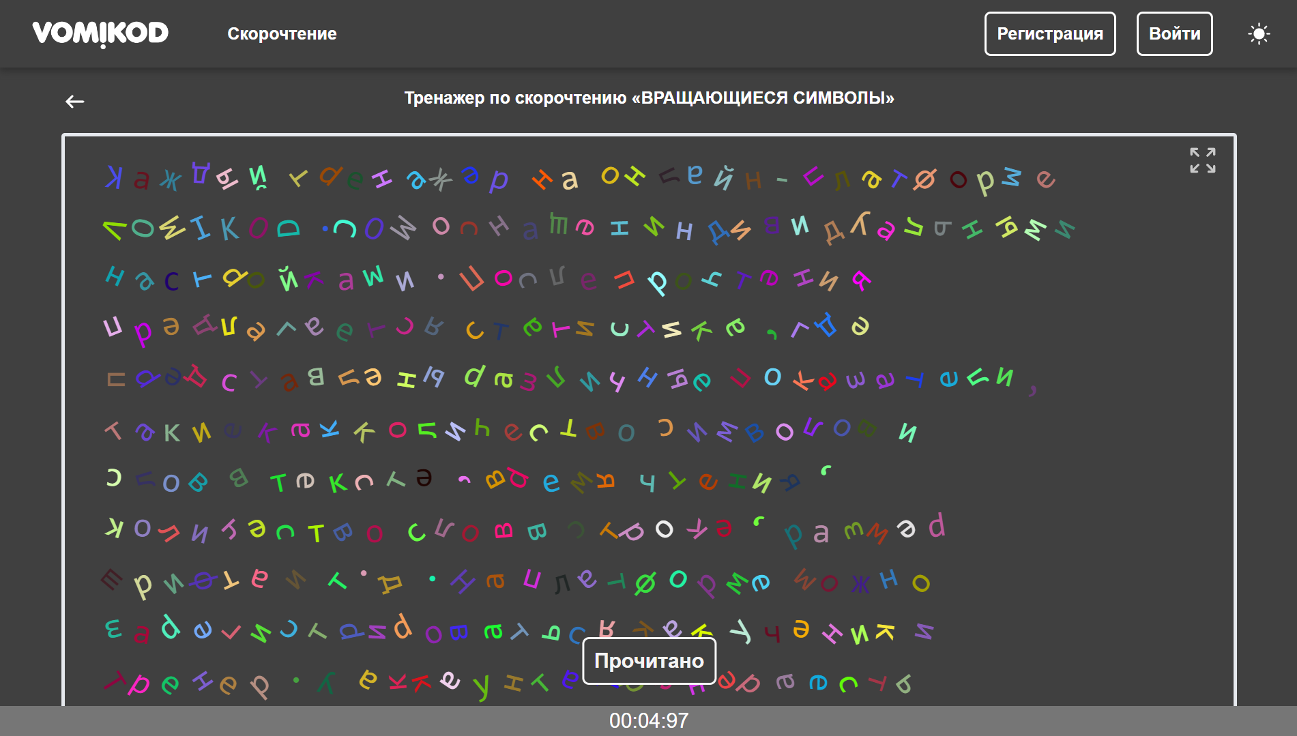Image resolution: width=1297 pixels, height=736 pixels.
Task: Click the back arrow icon
Action: [x=75, y=102]
